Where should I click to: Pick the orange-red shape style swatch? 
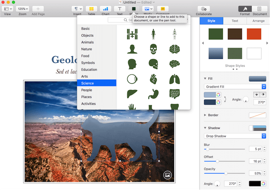pyautogui.click(x=254, y=35)
